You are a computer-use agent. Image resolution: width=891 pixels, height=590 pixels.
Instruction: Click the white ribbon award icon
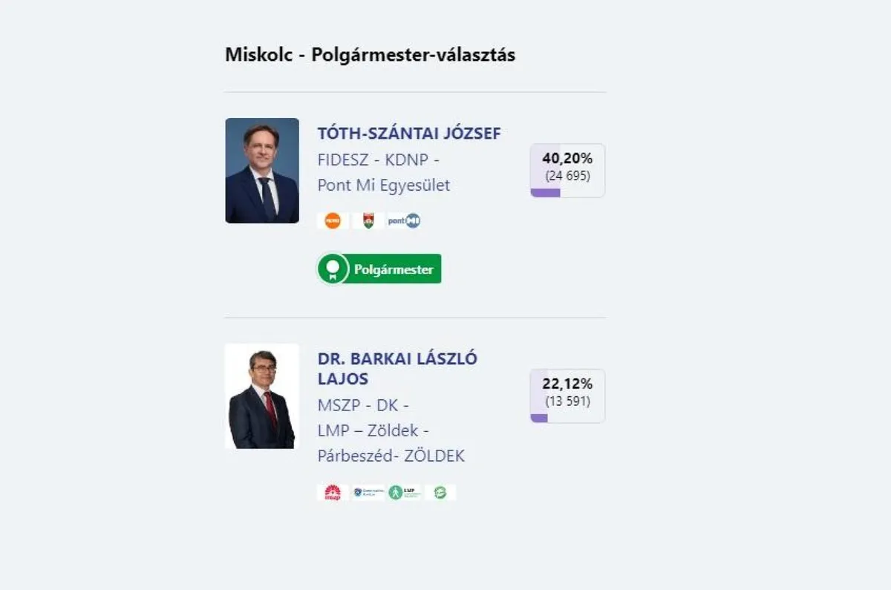pos(333,269)
